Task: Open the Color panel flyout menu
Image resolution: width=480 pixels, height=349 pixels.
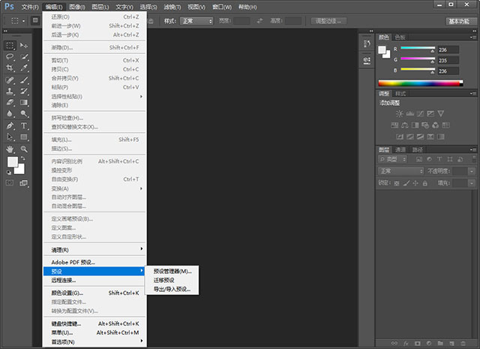Action: [x=472, y=38]
